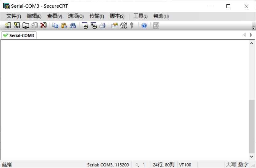
Task: Click the Paste clipboard icon
Action: tap(64, 26)
